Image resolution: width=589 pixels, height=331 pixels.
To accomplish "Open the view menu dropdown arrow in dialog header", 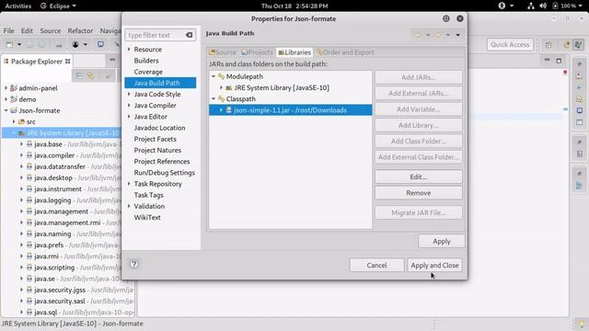I will [x=458, y=35].
